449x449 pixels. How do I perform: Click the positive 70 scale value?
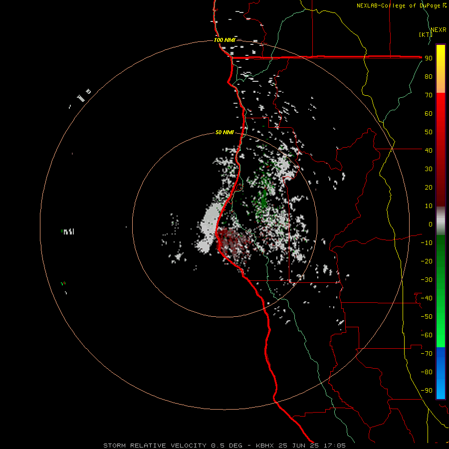(429, 95)
